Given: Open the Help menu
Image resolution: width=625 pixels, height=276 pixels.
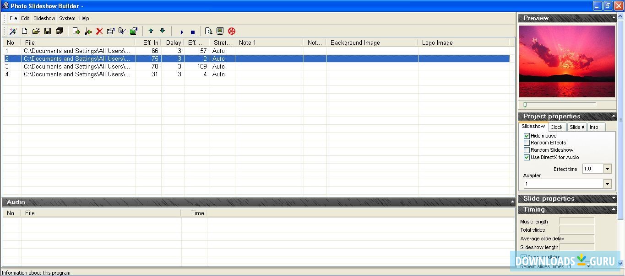Looking at the screenshot, I should click(84, 18).
